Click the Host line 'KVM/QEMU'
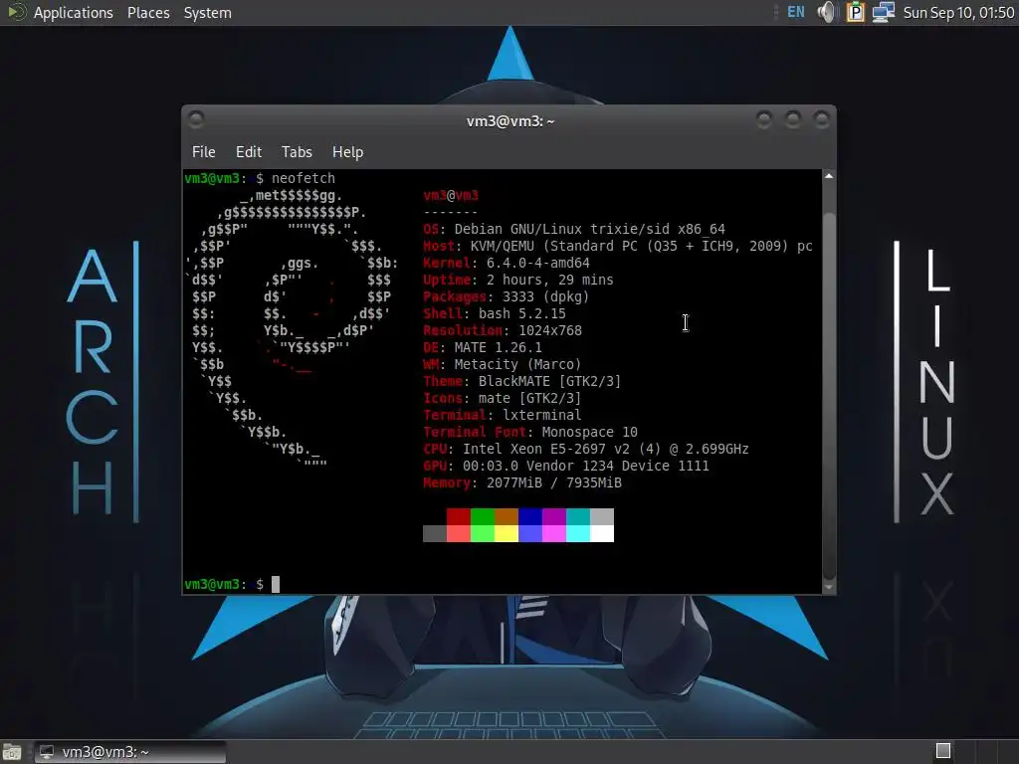The image size is (1019, 764). tap(503, 247)
